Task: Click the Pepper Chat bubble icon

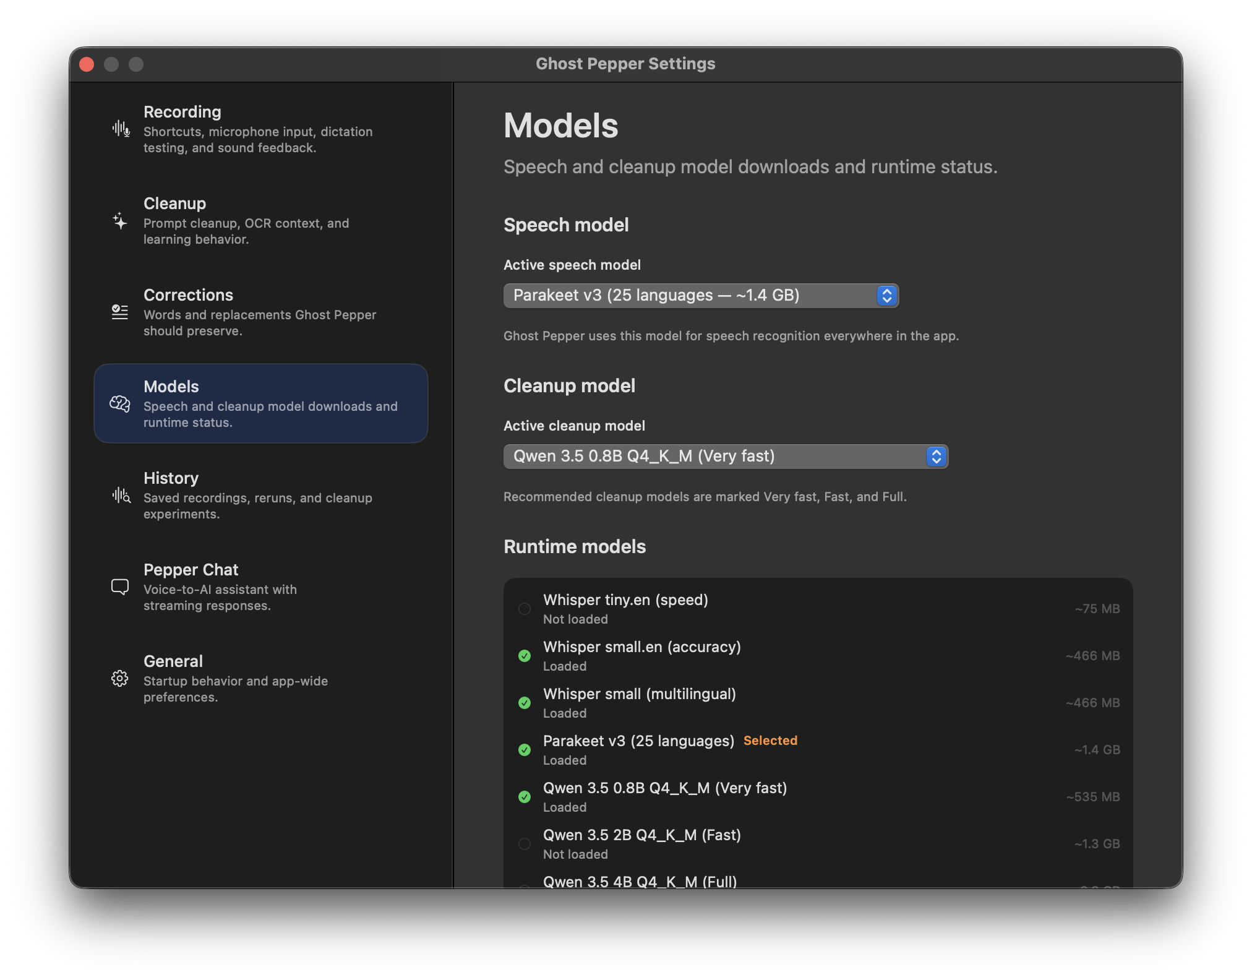Action: pyautogui.click(x=120, y=587)
